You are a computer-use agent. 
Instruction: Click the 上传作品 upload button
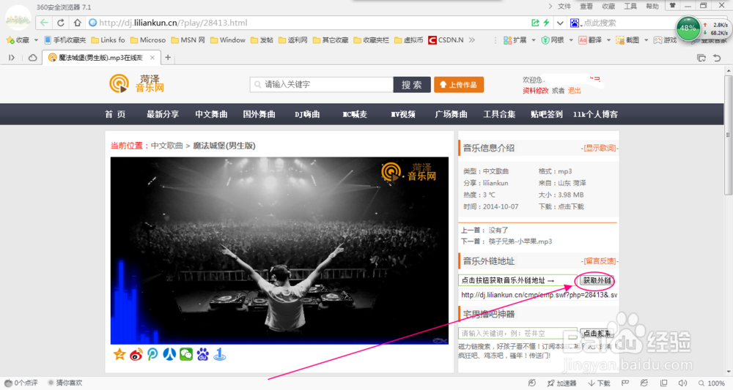[459, 84]
